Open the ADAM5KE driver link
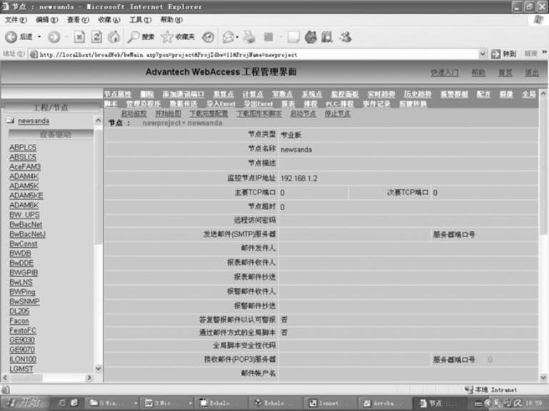 [26, 196]
